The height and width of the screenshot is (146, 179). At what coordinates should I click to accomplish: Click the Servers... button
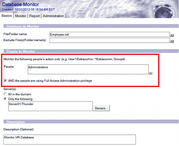pos(101,108)
